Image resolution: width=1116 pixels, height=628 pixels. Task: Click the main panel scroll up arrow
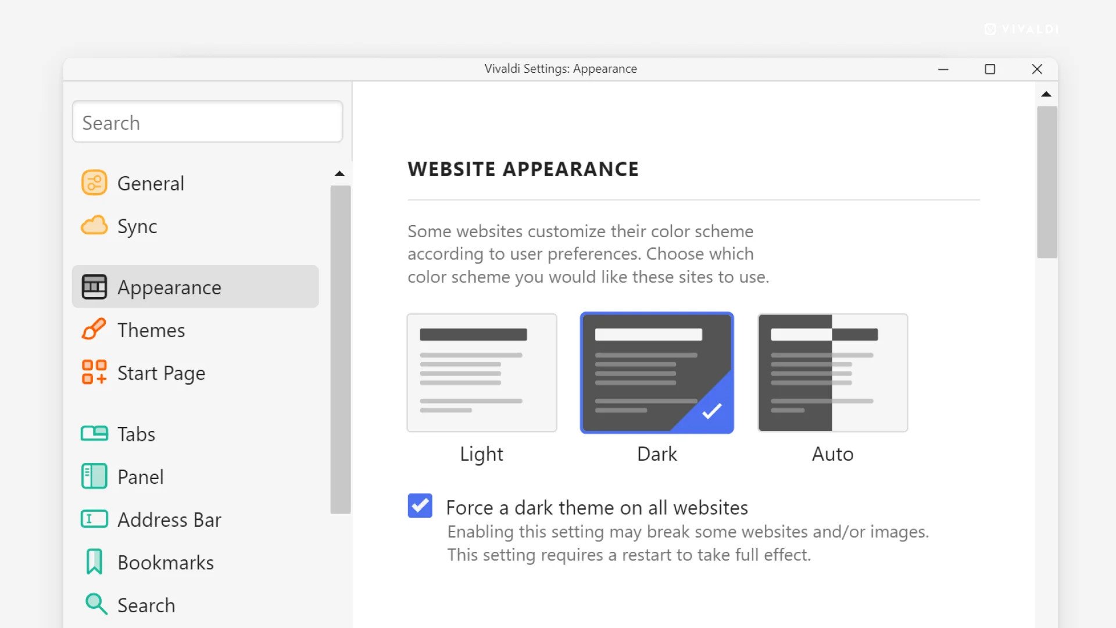point(1046,94)
